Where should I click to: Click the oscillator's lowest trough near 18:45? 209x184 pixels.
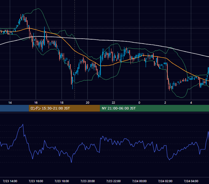71,162
